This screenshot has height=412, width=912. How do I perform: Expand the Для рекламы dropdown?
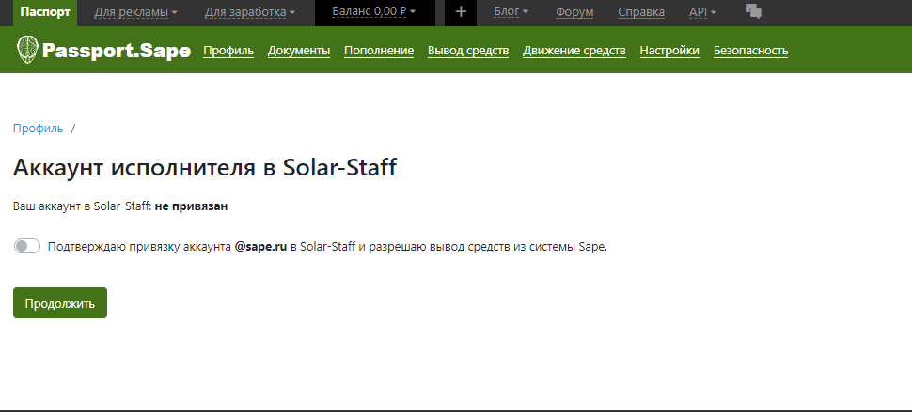pos(135,12)
